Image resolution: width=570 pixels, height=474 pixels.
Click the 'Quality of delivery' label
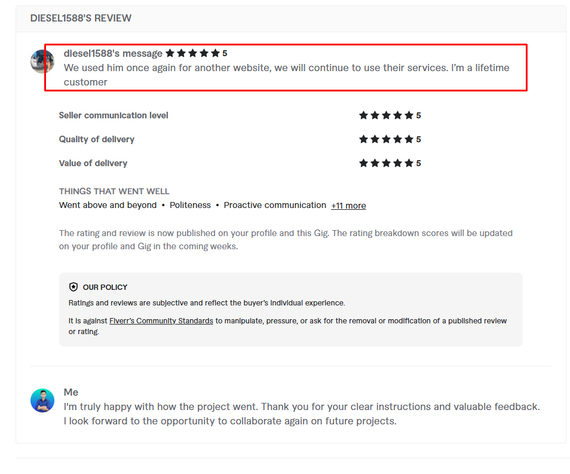[97, 139]
